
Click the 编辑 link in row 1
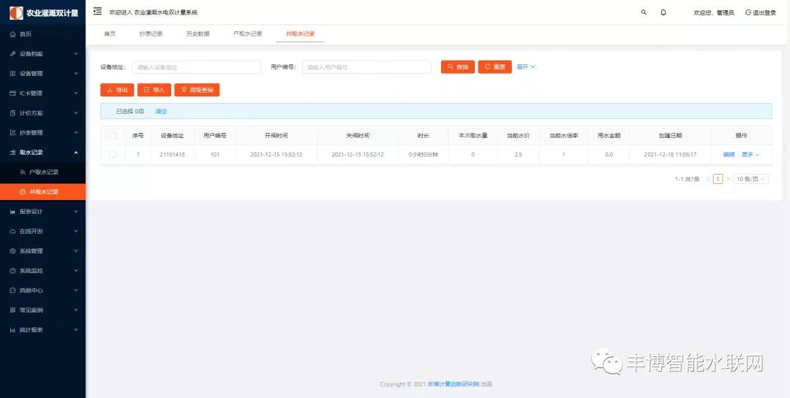click(x=729, y=154)
